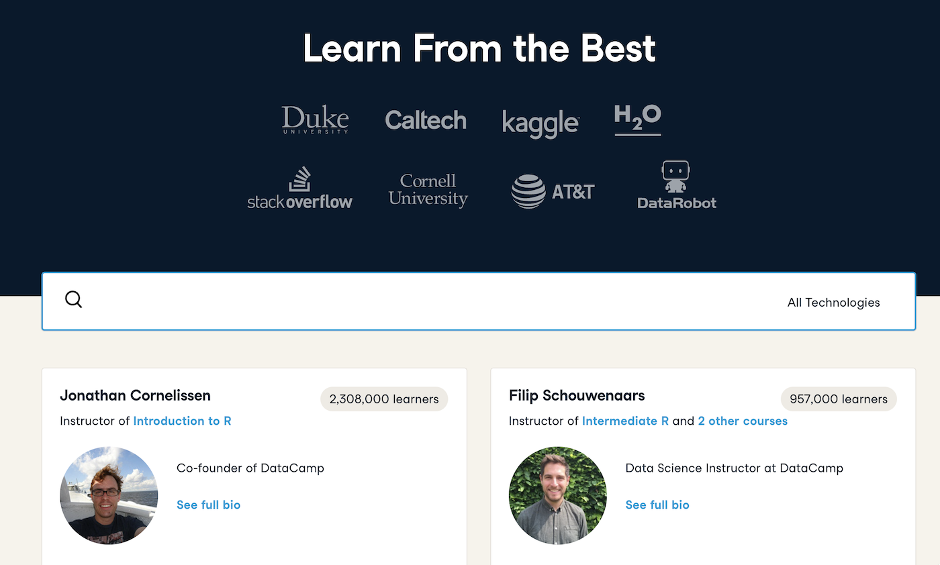Click the 957,000 learners badge
The height and width of the screenshot is (565, 940).
tap(839, 399)
